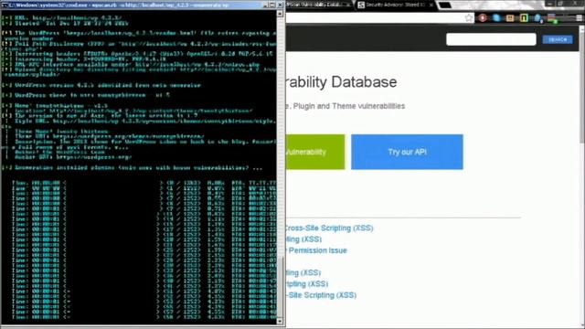Click the cmd window scroll up arrow
Image resolution: width=585 pixels, height=329 pixels.
coord(280,14)
